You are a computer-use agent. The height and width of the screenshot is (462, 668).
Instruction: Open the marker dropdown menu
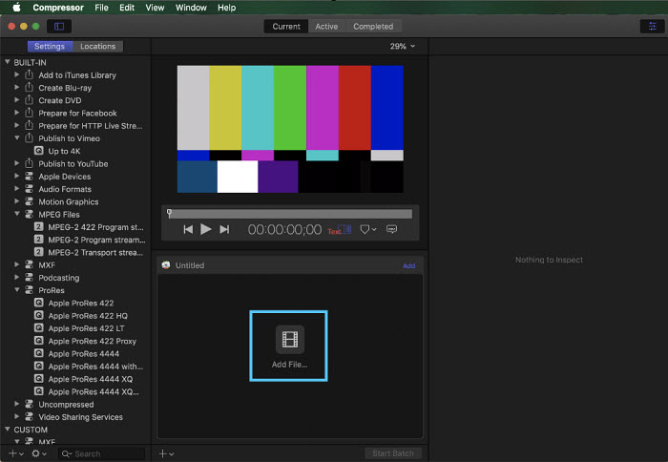[x=368, y=229]
